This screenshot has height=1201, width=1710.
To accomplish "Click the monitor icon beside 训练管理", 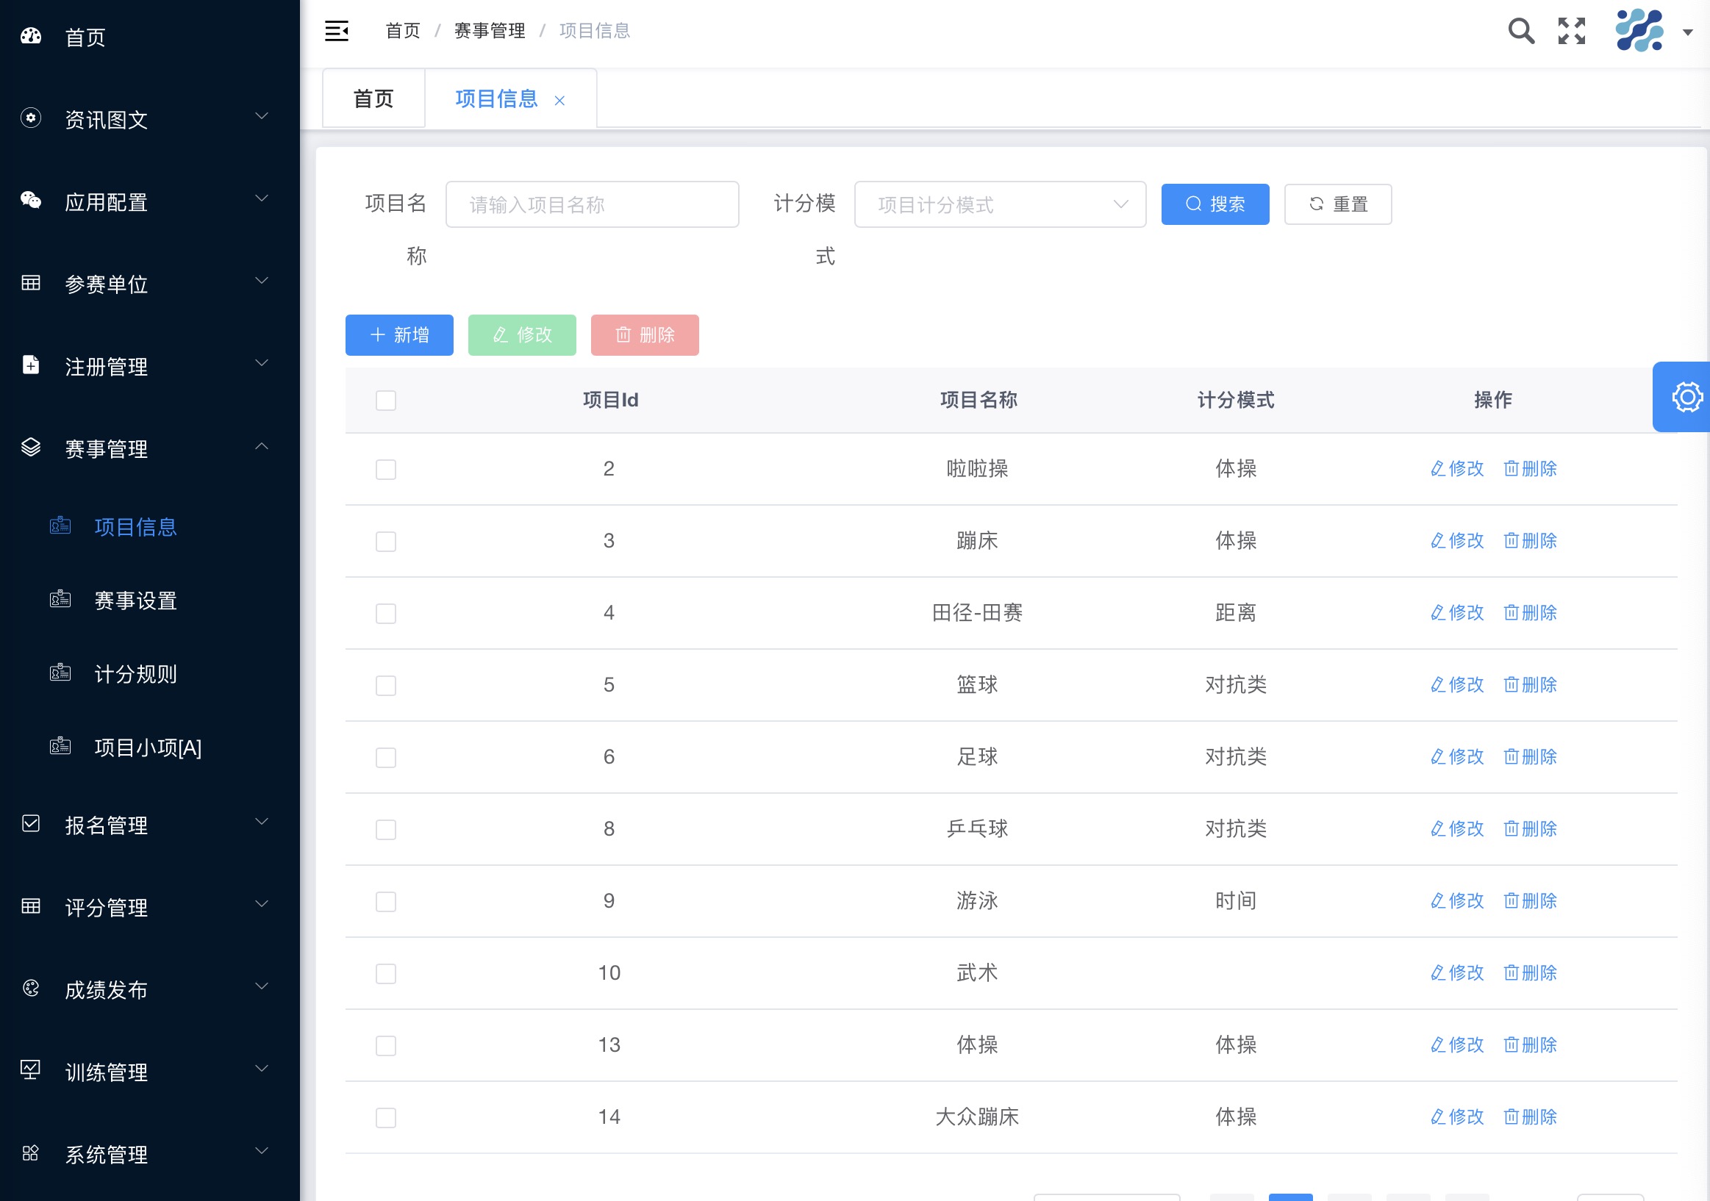I will (31, 1070).
